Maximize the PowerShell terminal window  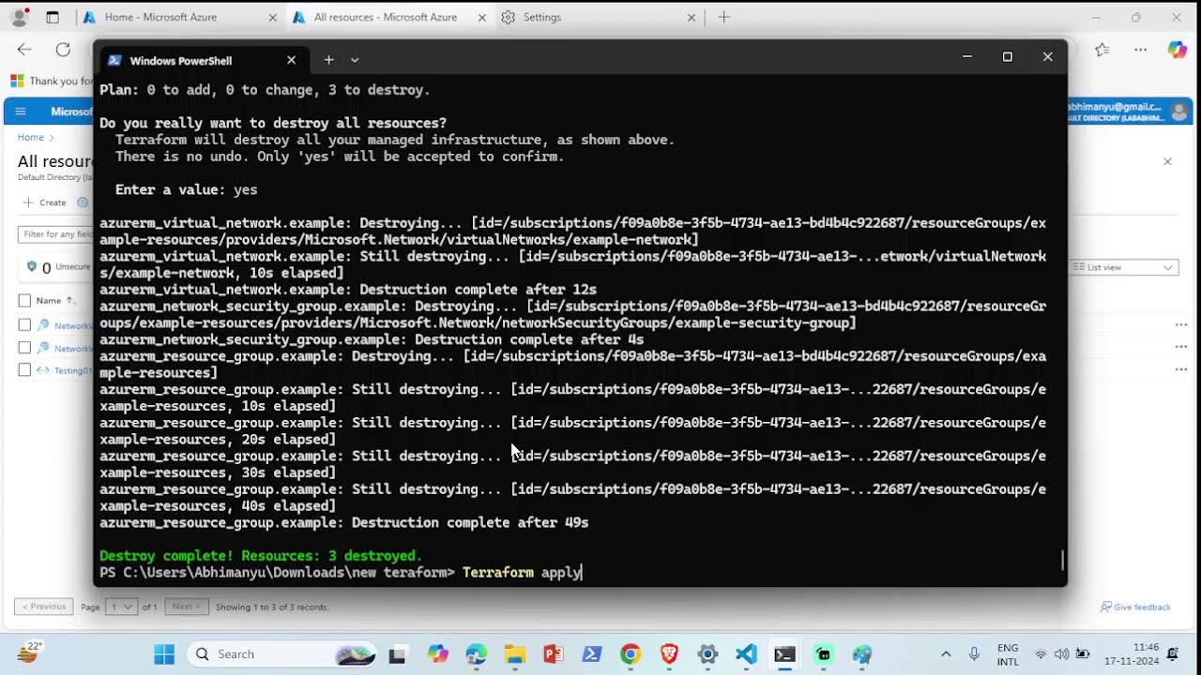pos(1008,57)
